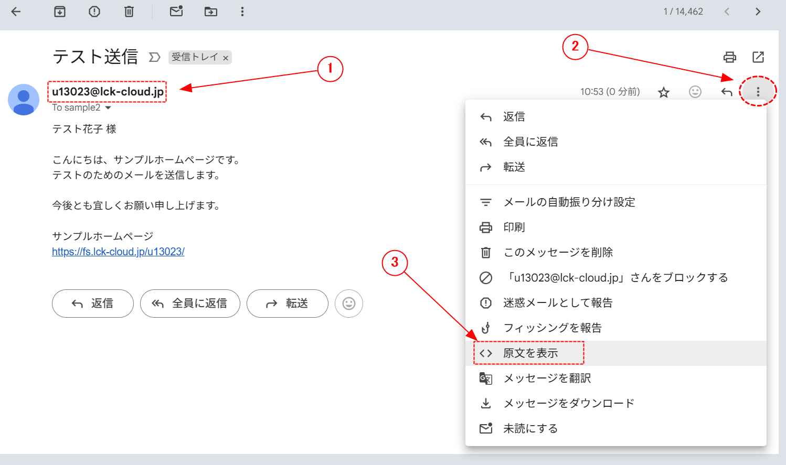Viewport: 786px width, 465px height.
Task: Click 全員に返信 button below message
Action: [x=190, y=304]
